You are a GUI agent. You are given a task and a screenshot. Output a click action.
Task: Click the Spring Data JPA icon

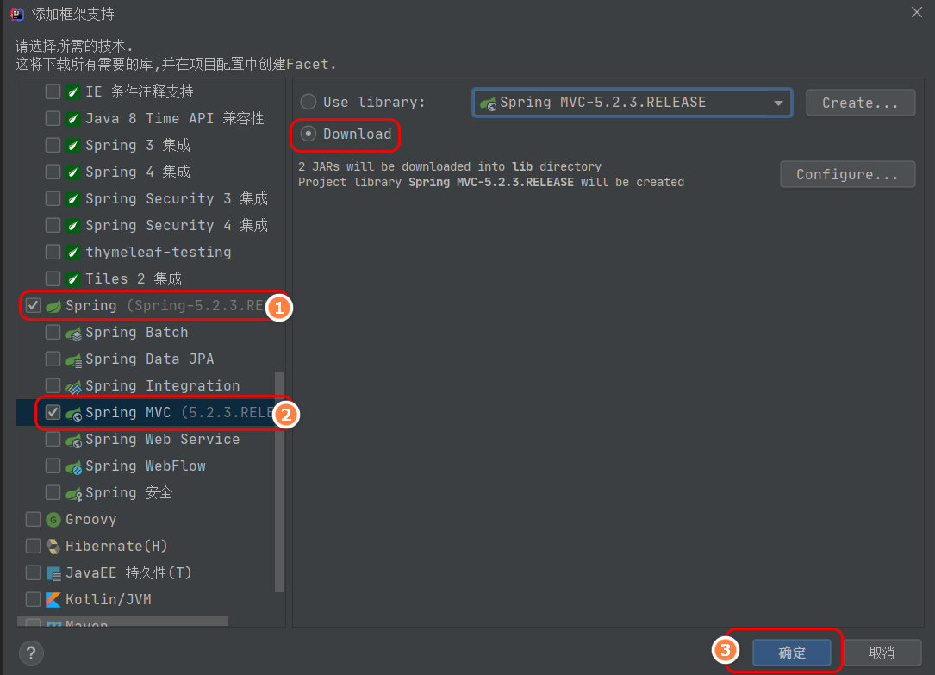point(73,359)
